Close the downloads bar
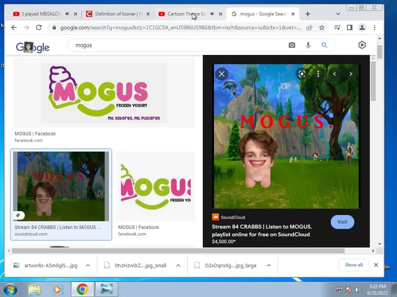The width and height of the screenshot is (397, 297). pos(376,265)
